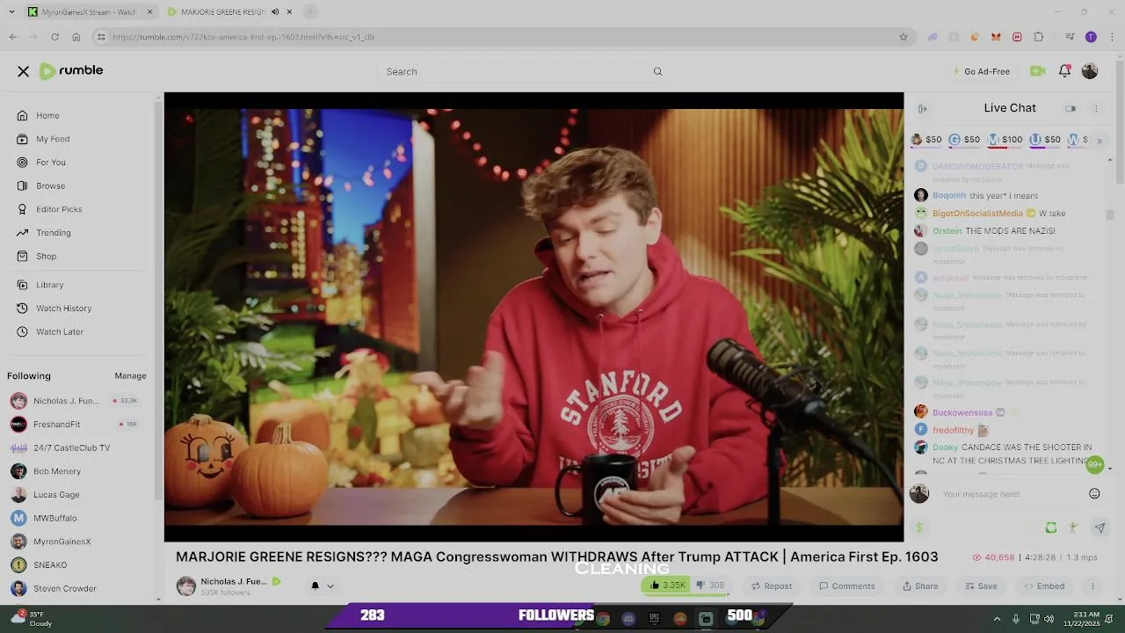Open 24/7 CastleClub TV channel

tap(72, 447)
